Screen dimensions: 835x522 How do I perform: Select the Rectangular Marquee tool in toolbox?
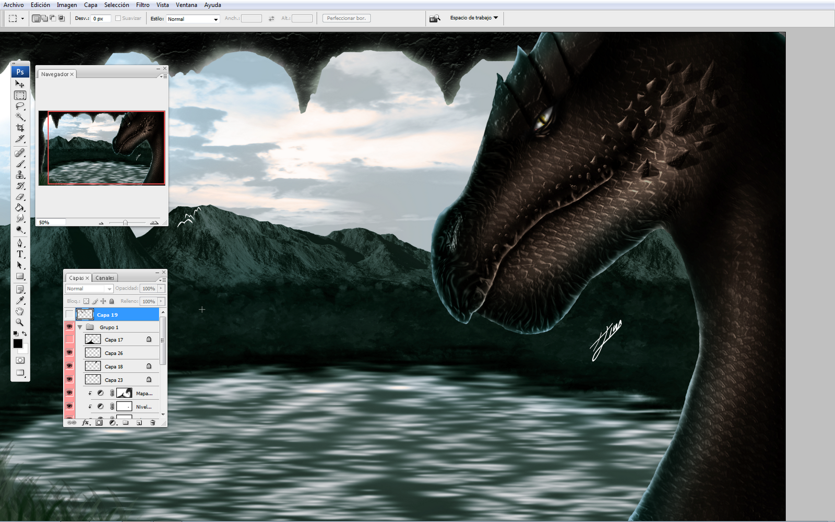click(20, 95)
